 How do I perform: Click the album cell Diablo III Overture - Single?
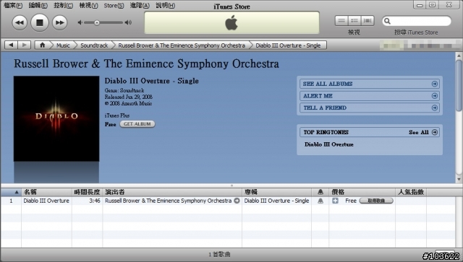pos(276,201)
